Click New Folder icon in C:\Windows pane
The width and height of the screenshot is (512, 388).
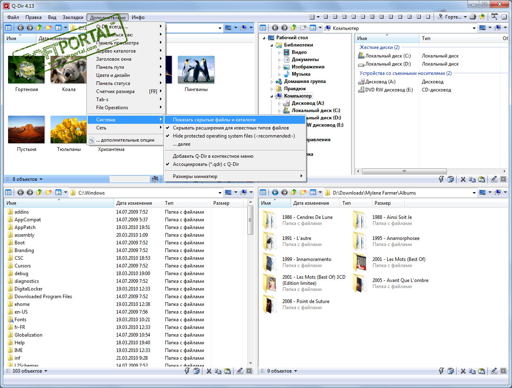pos(48,193)
